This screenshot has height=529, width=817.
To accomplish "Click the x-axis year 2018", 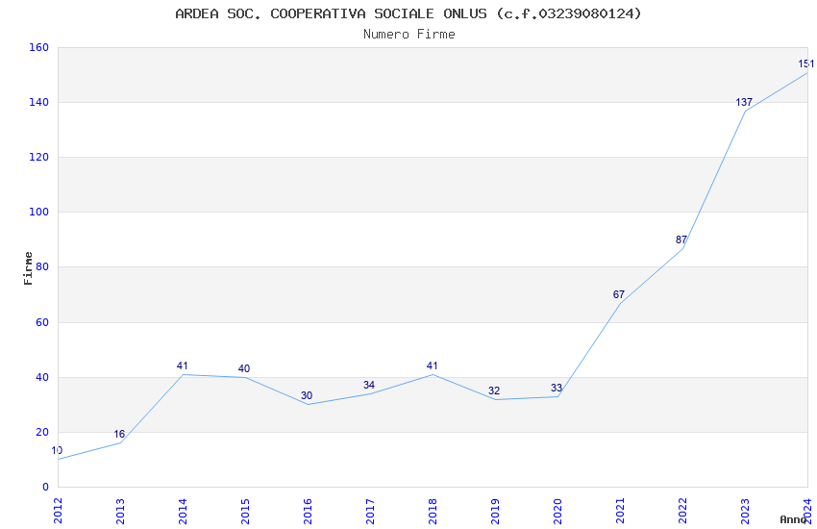I will [433, 511].
